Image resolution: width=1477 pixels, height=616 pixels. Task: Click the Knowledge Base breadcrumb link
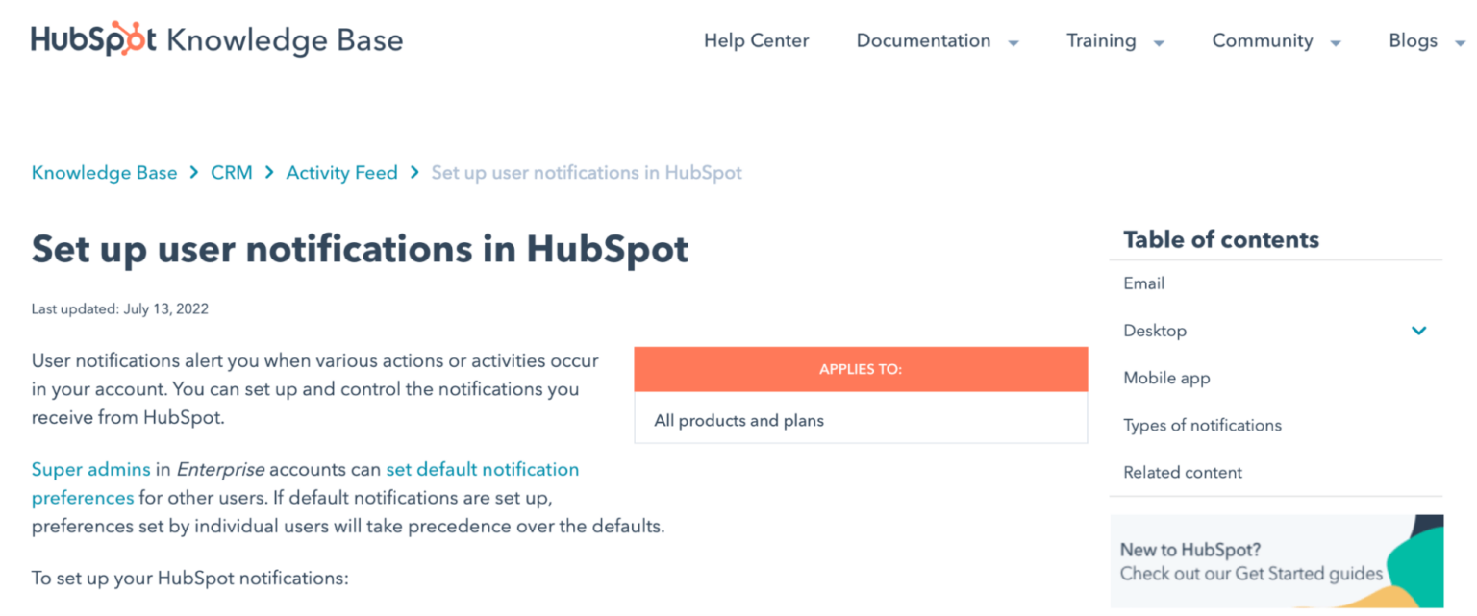(x=104, y=172)
